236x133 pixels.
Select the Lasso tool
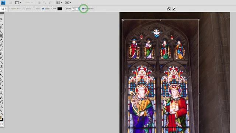pos(1,27)
